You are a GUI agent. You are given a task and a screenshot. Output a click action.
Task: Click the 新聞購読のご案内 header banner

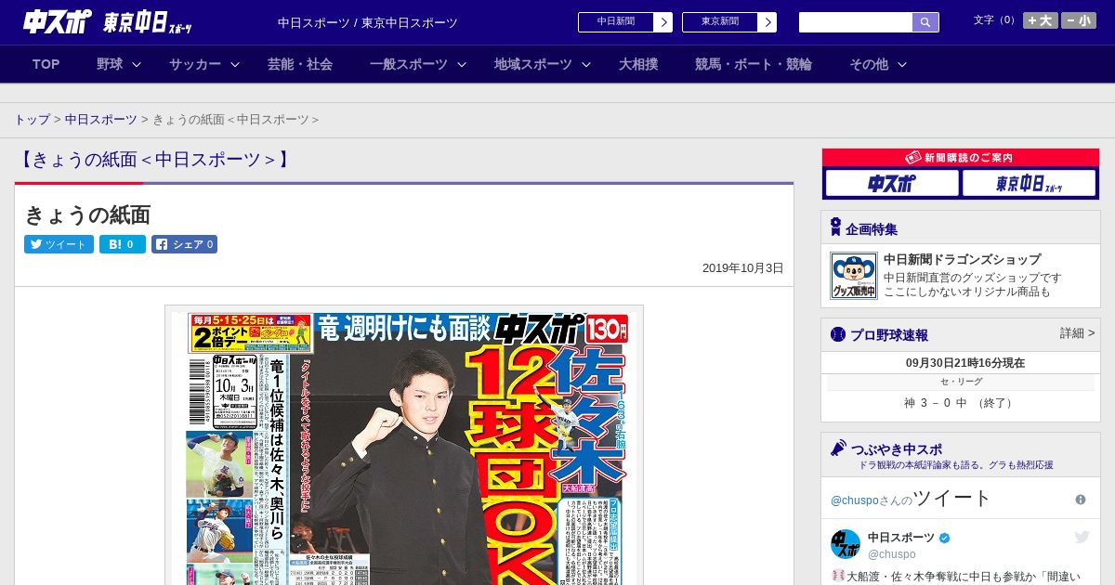pos(961,158)
